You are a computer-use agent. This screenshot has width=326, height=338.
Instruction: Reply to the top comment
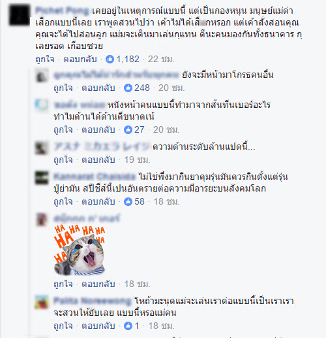80,59
